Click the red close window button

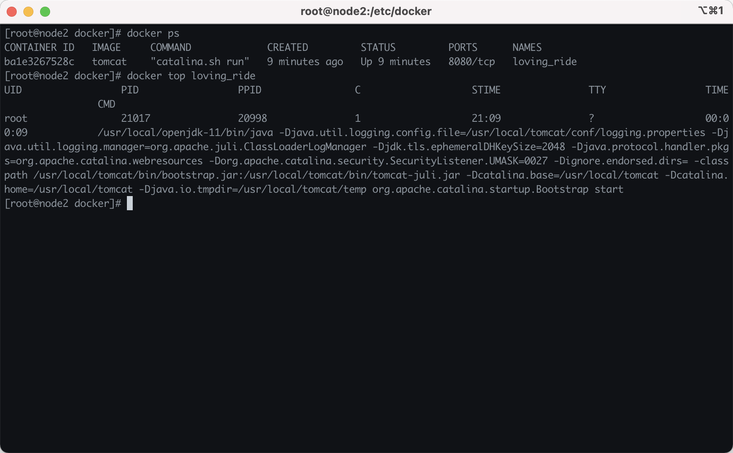[x=12, y=12]
